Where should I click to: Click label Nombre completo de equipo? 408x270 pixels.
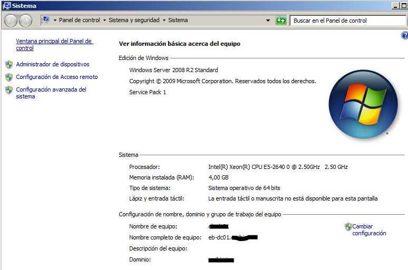click(x=165, y=237)
